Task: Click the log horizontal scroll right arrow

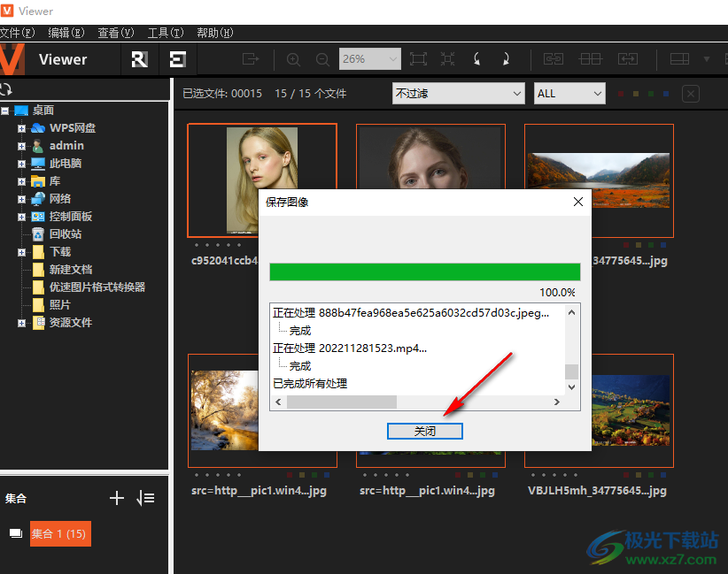Action: [x=557, y=402]
